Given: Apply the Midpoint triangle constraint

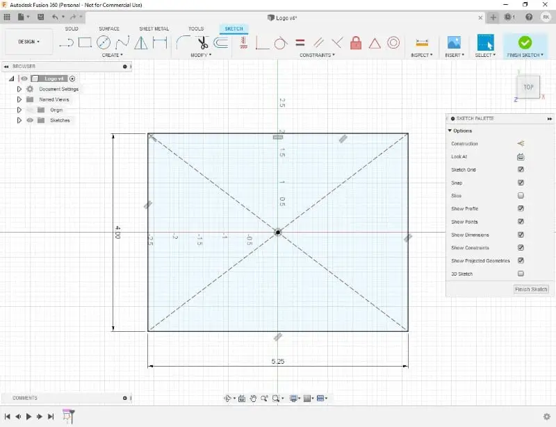Looking at the screenshot, I should (375, 43).
